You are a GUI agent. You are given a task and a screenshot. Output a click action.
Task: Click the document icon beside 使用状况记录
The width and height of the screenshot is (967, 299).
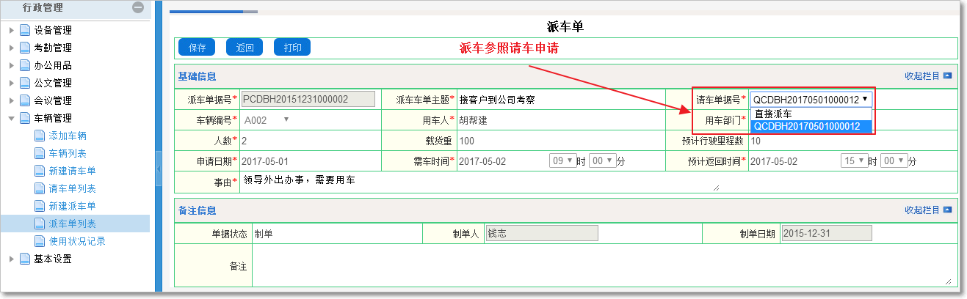(x=40, y=241)
